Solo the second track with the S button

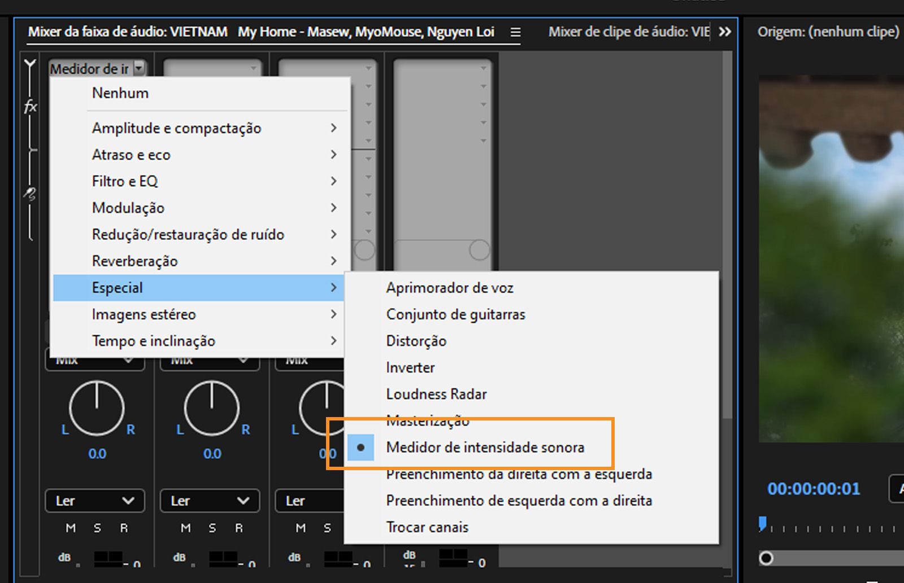(212, 528)
